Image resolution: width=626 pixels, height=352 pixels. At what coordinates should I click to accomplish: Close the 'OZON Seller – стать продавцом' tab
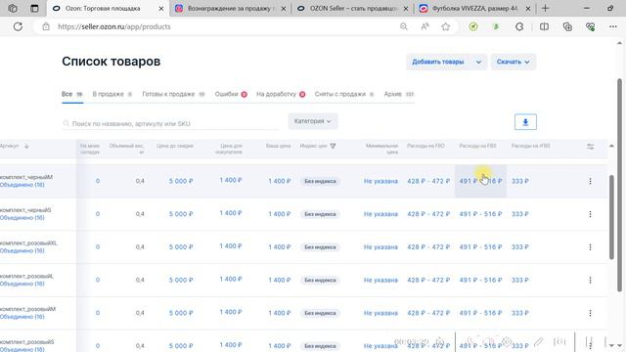coord(406,9)
